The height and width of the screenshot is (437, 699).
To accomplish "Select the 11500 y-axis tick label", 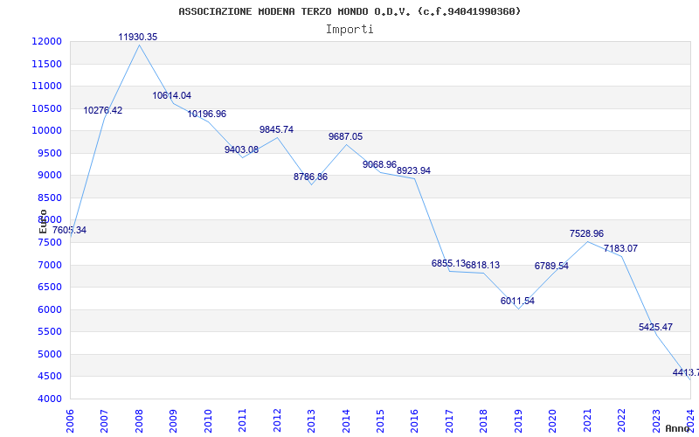I will pyautogui.click(x=47, y=64).
